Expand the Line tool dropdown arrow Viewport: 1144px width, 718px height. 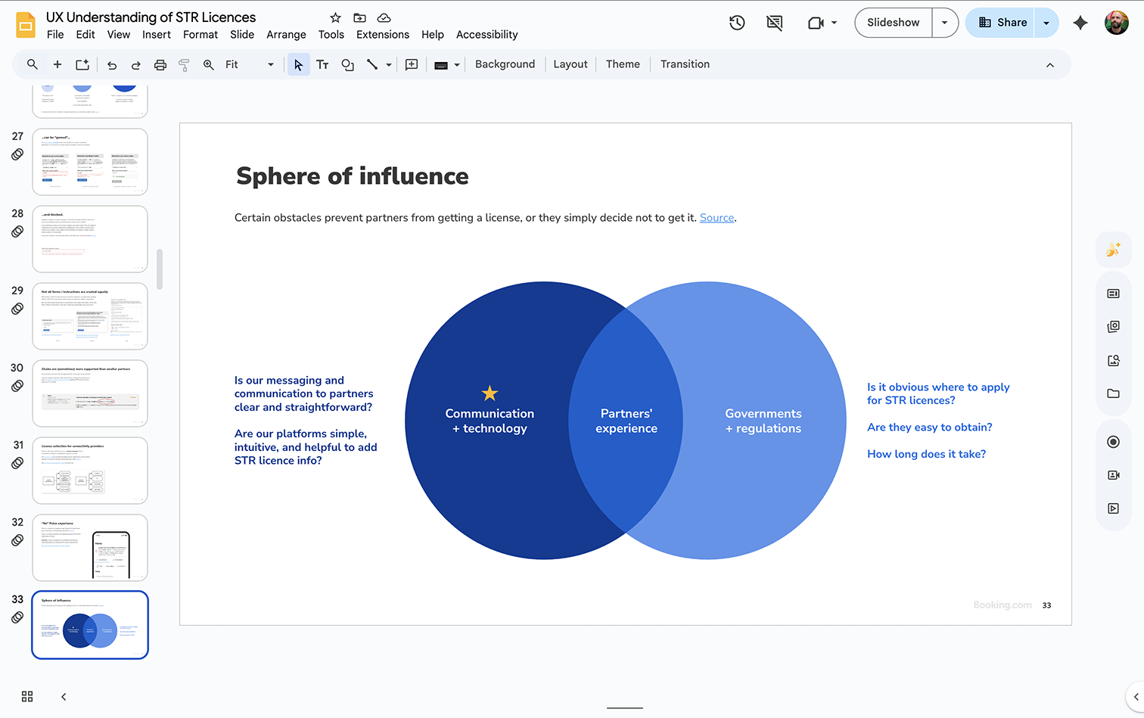388,64
